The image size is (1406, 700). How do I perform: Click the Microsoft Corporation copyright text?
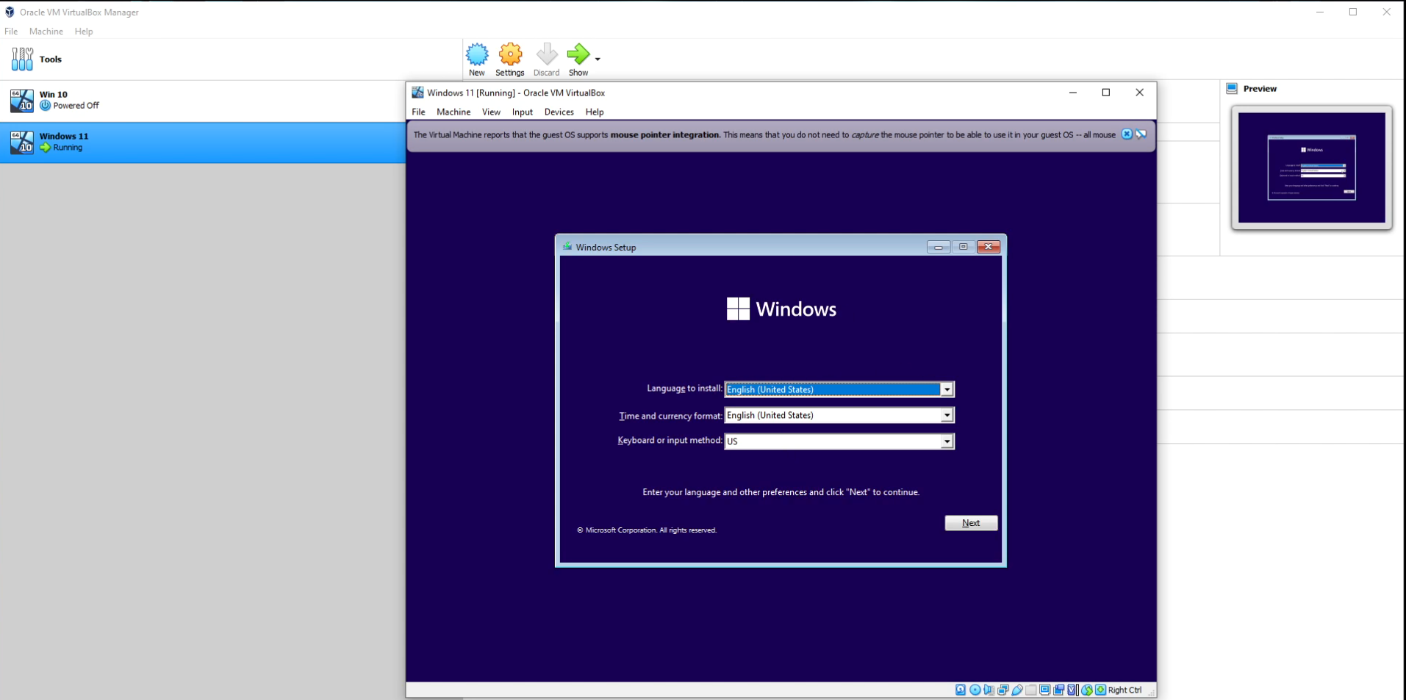[647, 530]
